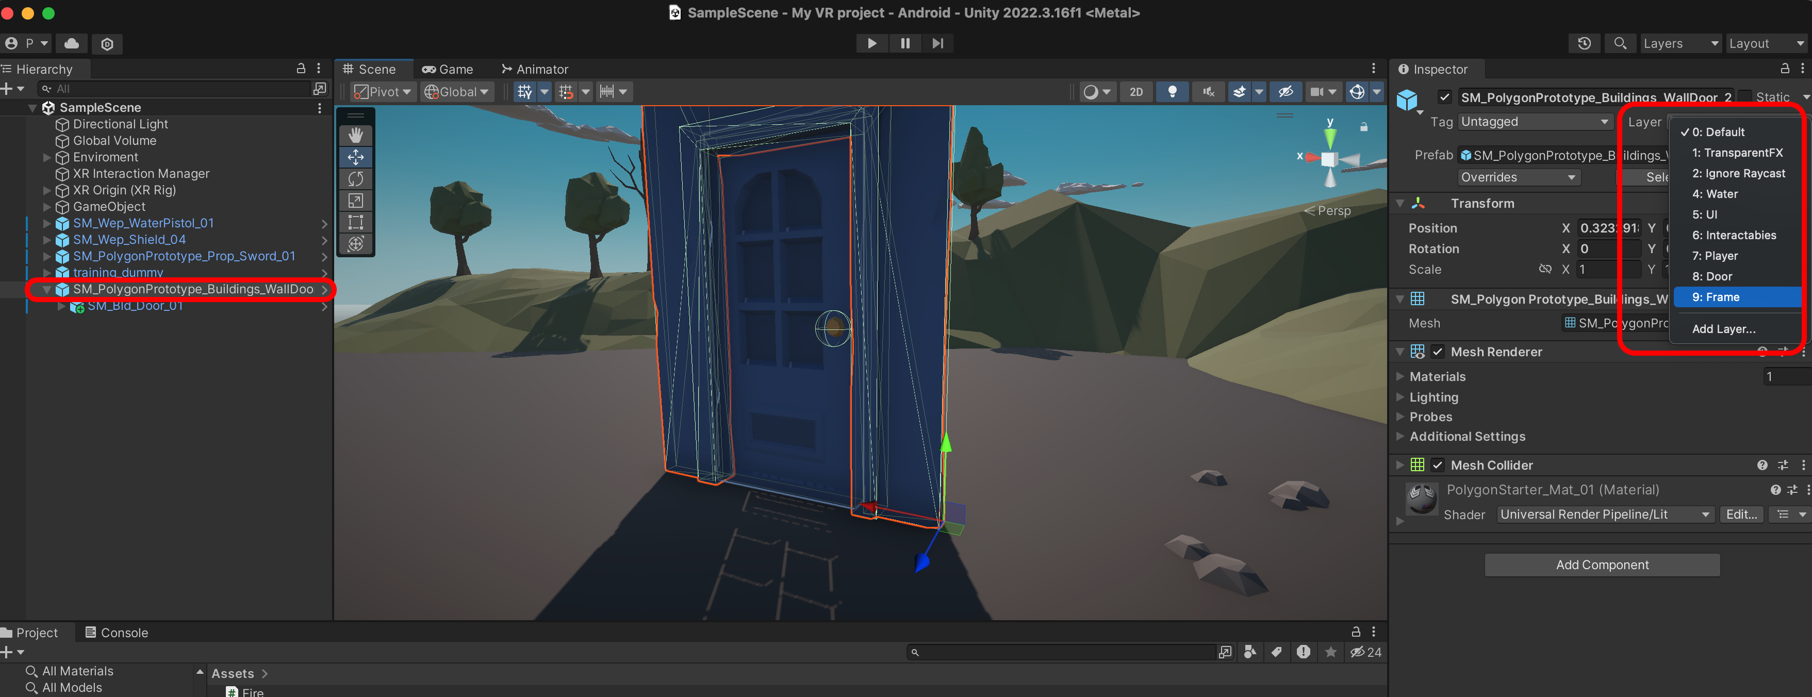Choose the 9: Frame layer option

(x=1715, y=297)
